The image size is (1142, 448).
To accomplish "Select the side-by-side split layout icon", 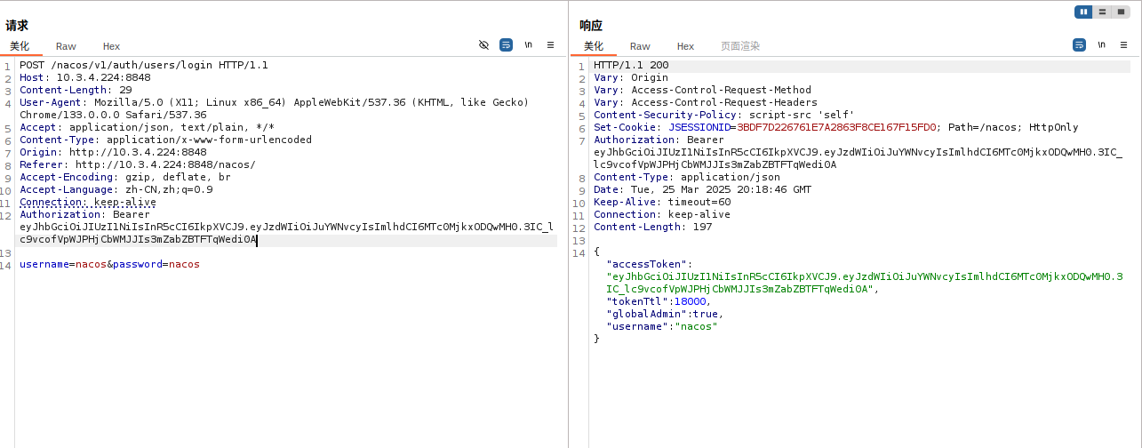I will coord(1083,12).
